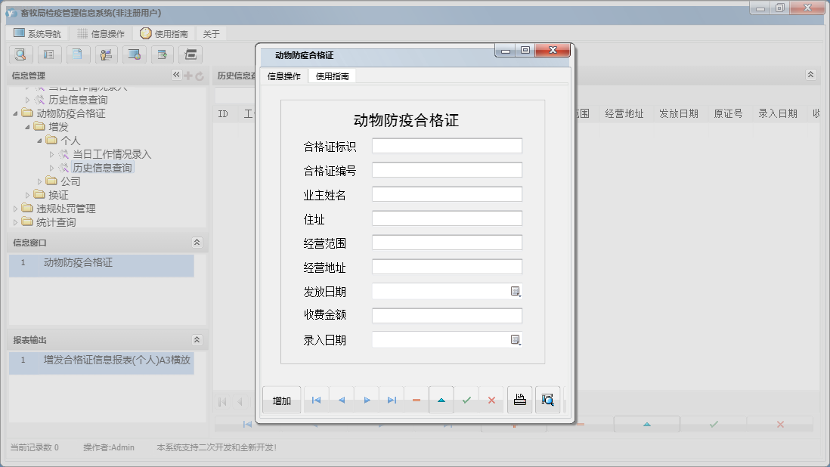Select the search preview icon in main toolbar
The image size is (830, 467).
click(x=20, y=54)
